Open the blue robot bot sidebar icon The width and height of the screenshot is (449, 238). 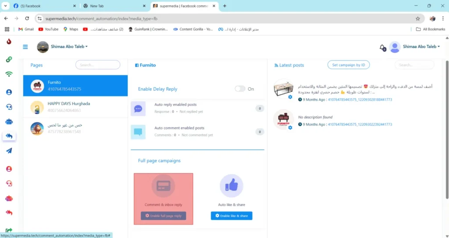(9, 122)
